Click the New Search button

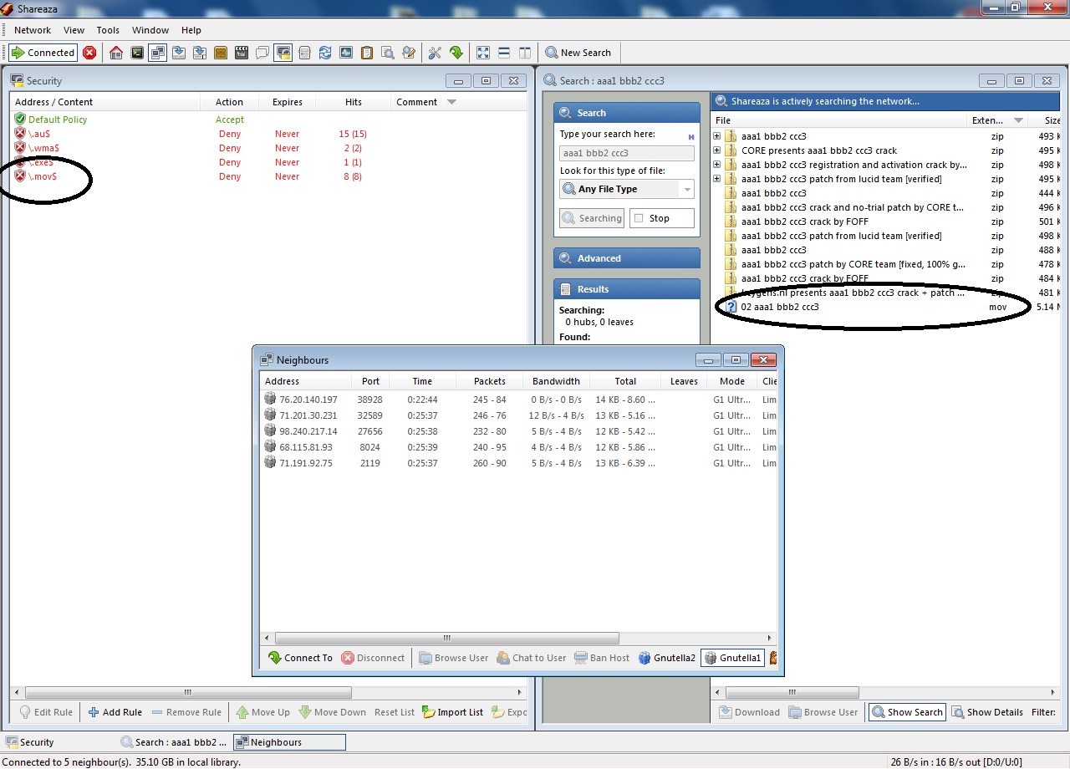(578, 53)
